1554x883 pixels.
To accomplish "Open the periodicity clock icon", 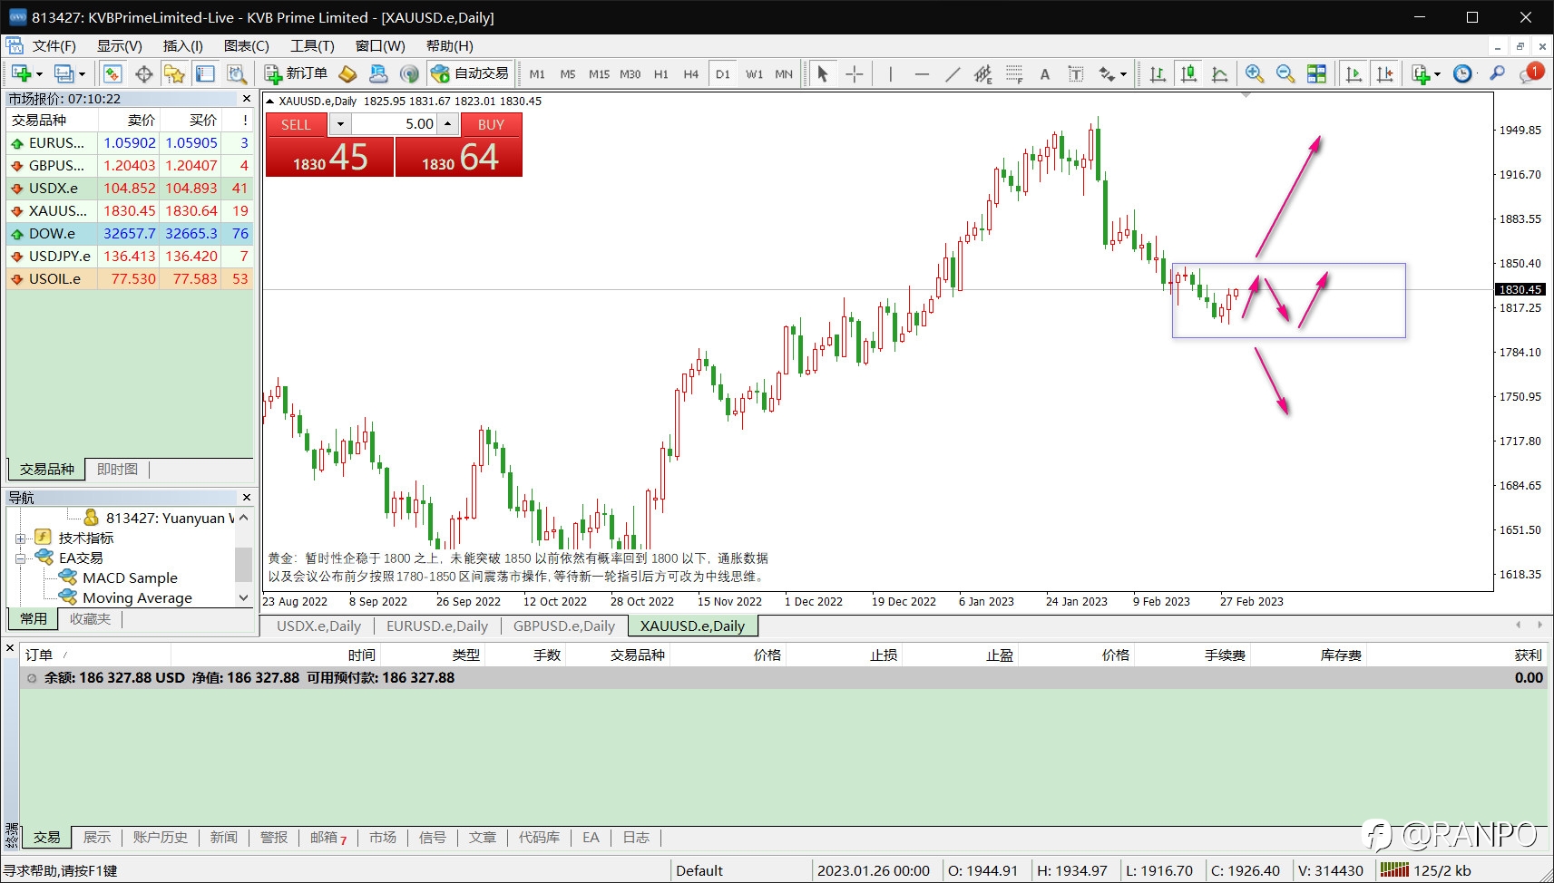I will tap(1462, 73).
